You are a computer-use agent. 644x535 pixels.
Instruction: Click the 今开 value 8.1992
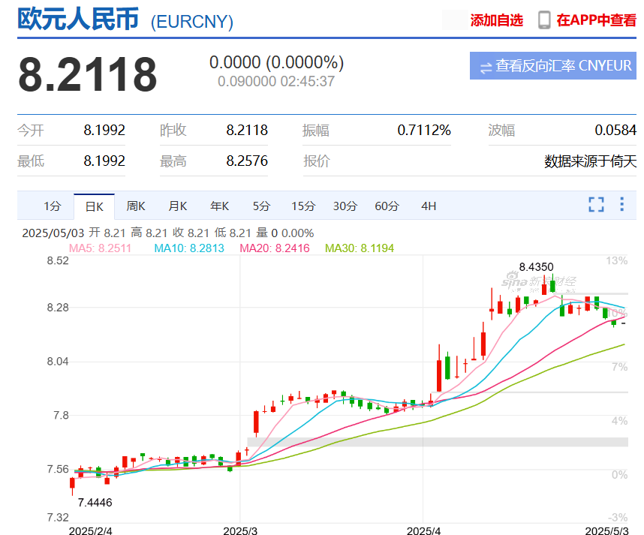click(104, 130)
